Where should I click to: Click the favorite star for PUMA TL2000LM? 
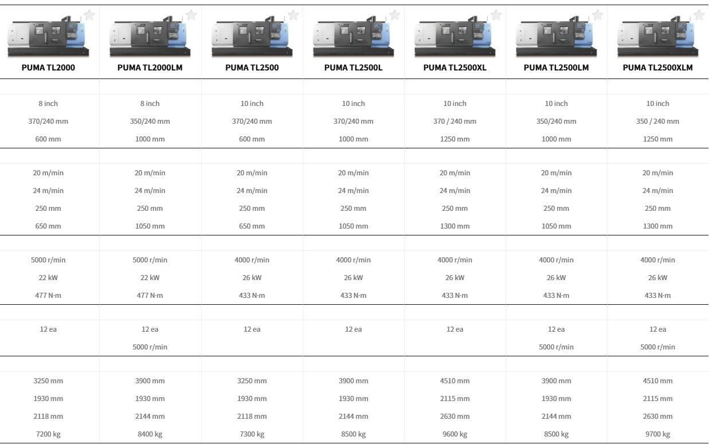click(x=191, y=15)
